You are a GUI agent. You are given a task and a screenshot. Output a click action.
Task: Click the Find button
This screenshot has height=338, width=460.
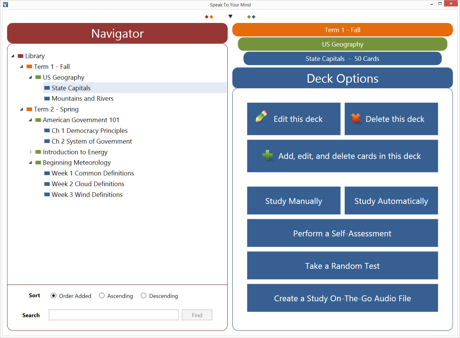point(197,315)
